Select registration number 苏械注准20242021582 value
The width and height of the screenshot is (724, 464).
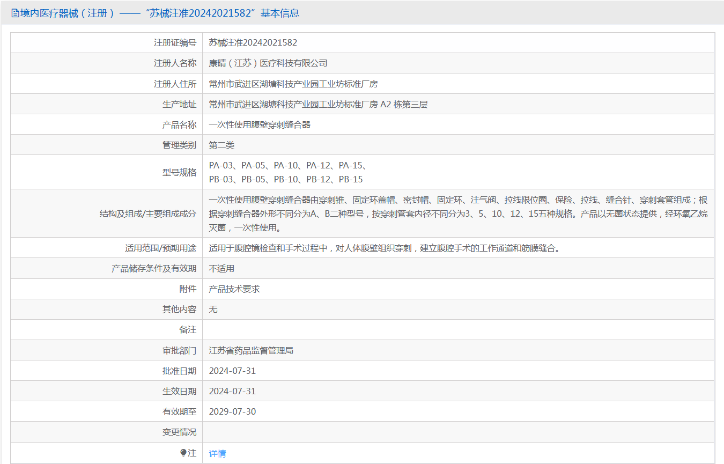tap(253, 42)
